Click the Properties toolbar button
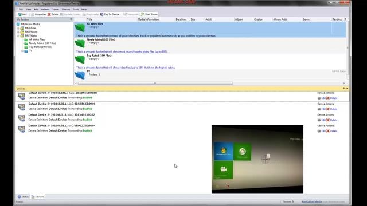This screenshot has width=367, height=206. coord(38,14)
